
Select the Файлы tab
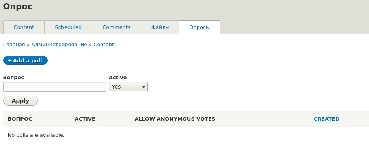[160, 27]
